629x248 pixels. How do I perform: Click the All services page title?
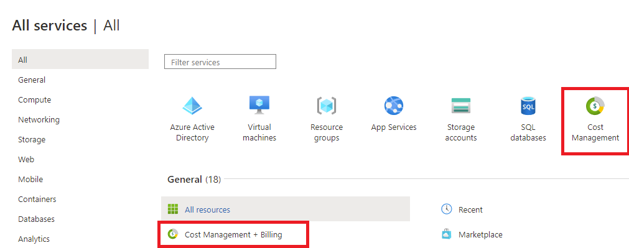click(49, 25)
